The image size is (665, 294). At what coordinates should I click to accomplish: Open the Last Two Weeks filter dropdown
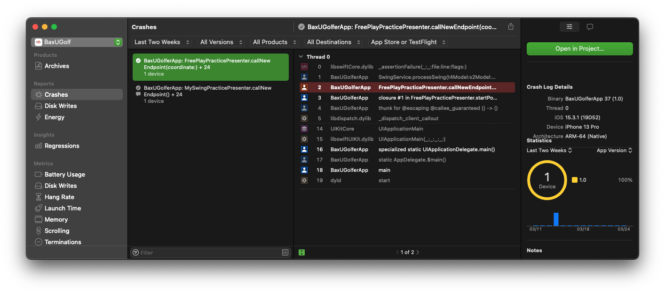(162, 42)
